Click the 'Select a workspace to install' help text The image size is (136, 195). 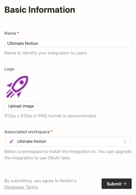coord(68,155)
